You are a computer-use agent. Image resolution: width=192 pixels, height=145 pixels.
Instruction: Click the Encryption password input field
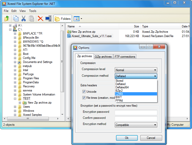coord(136,112)
